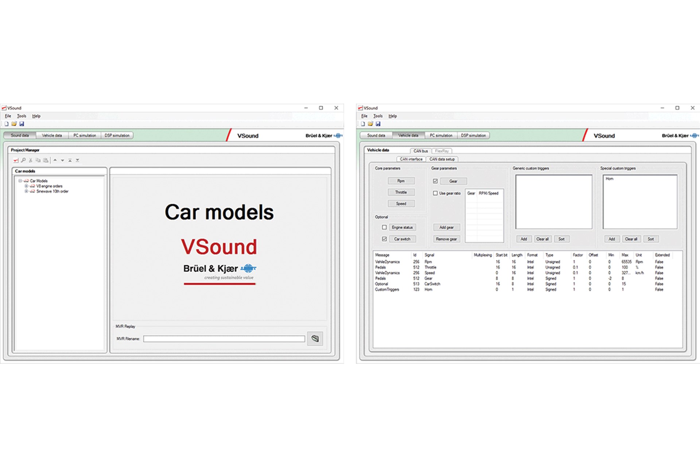Click the magnifier search icon in Project Manager
The height and width of the screenshot is (467, 700).
[23, 160]
